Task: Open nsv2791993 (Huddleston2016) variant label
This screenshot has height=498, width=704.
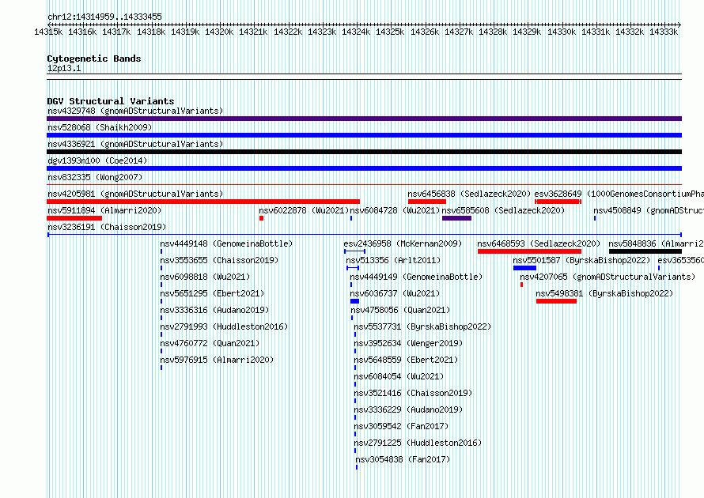Action: [x=224, y=326]
